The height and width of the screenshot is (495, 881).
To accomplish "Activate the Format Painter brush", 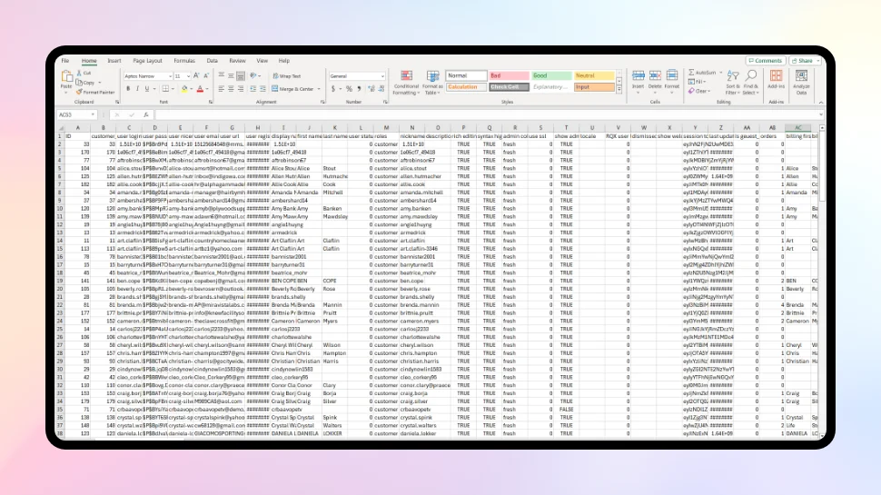I will [x=79, y=92].
